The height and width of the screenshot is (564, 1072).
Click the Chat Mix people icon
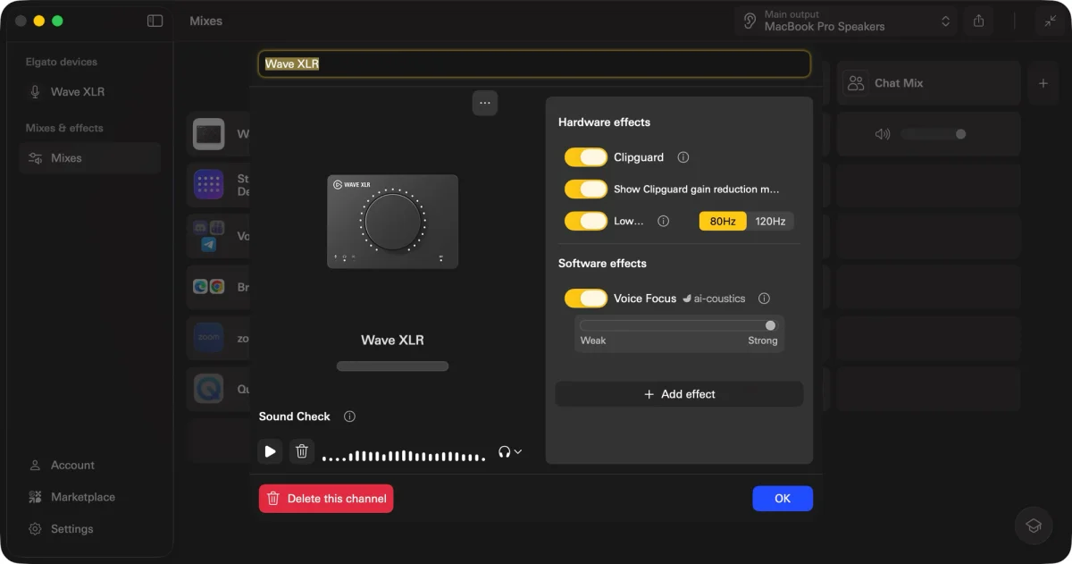click(856, 83)
